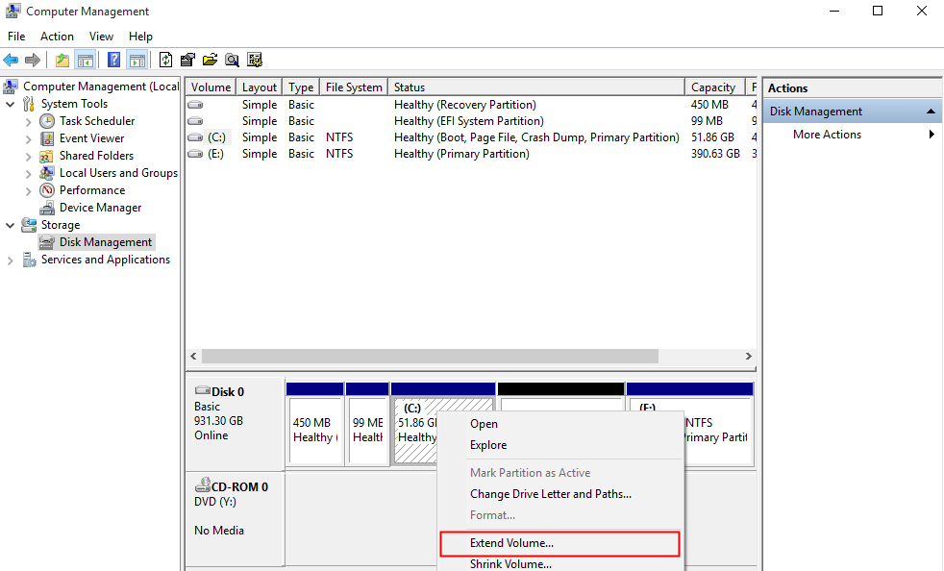Click the Forward navigation arrow icon
The image size is (944, 571).
[33, 60]
